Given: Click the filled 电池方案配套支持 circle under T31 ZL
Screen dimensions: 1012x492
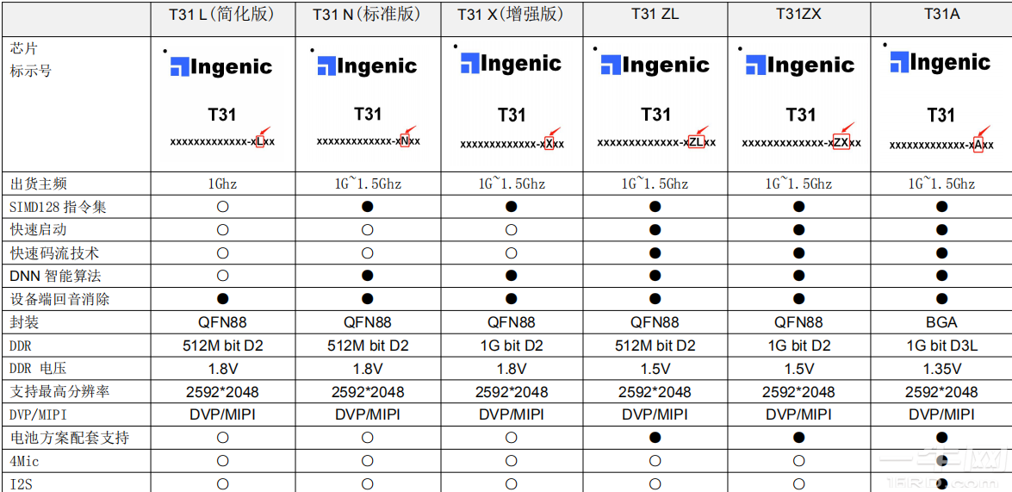Looking at the screenshot, I should point(655,438).
